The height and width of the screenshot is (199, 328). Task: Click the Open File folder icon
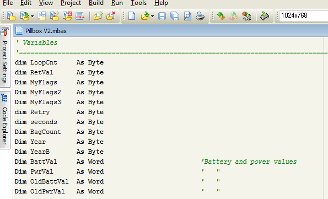pos(145,16)
